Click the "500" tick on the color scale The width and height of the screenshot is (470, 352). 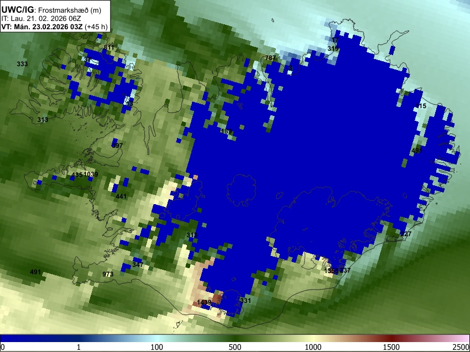click(x=234, y=347)
